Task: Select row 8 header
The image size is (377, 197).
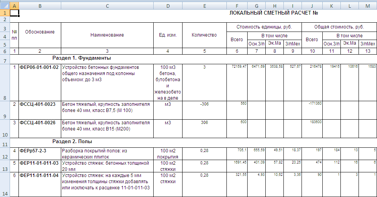Action: click(x=5, y=82)
